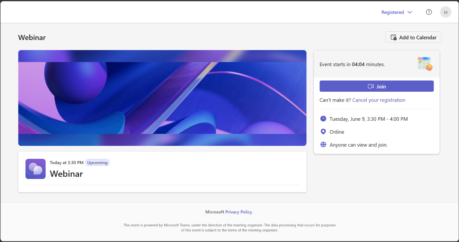459x242 pixels.
Task: Open the help question mark icon
Action: tap(429, 12)
